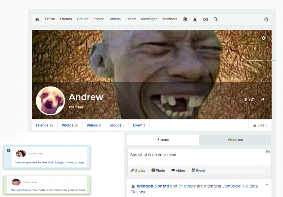Open the stream link in Daniel's notification
This screenshot has width=283, height=197.
click(80, 190)
